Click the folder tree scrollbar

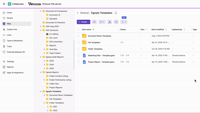[74, 55]
